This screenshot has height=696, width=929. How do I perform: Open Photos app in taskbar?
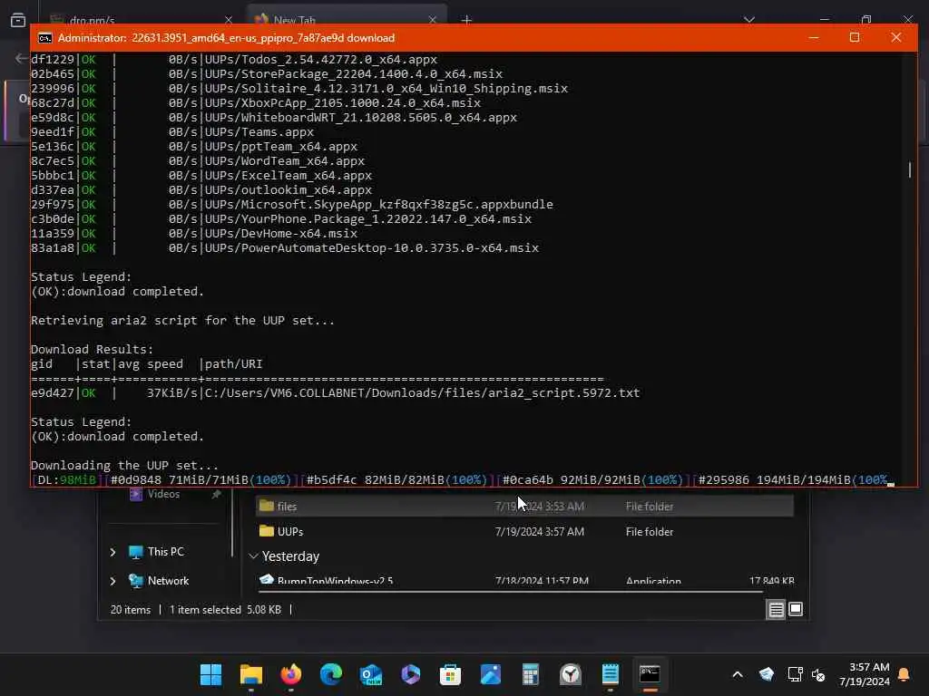pos(491,674)
